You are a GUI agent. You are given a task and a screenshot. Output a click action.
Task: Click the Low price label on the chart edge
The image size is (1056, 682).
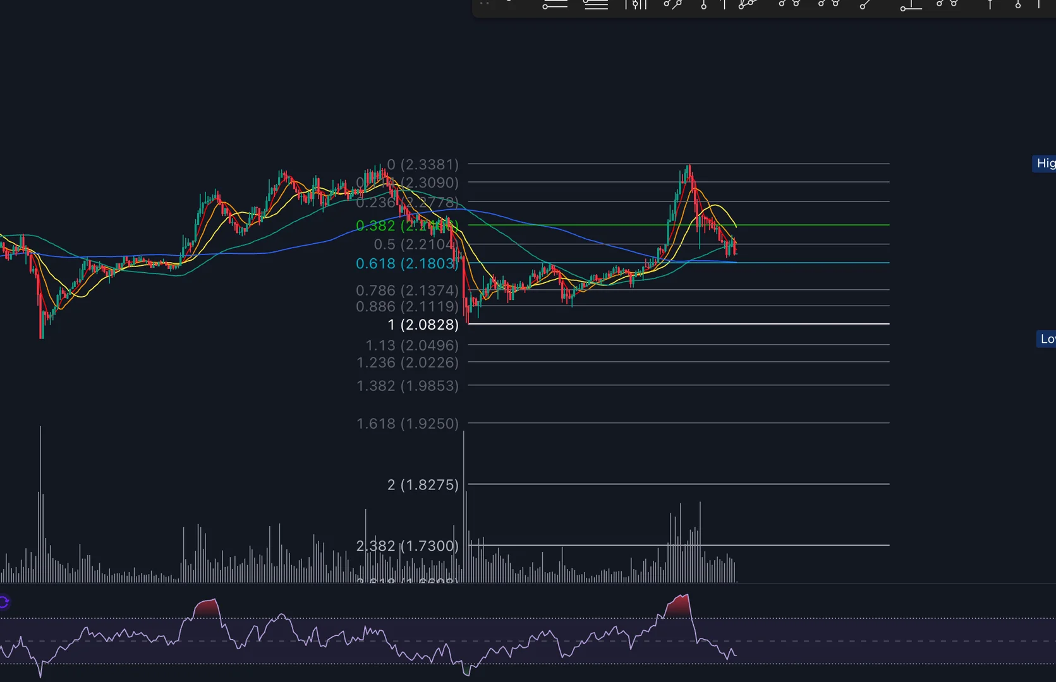coord(1047,339)
